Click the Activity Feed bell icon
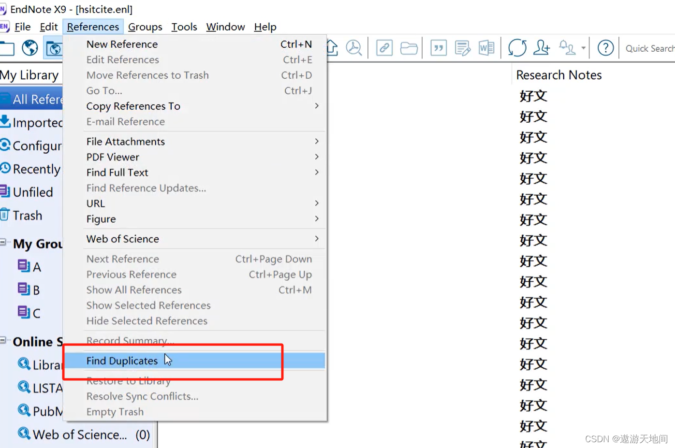Screen dimensions: 675x448 coord(567,48)
